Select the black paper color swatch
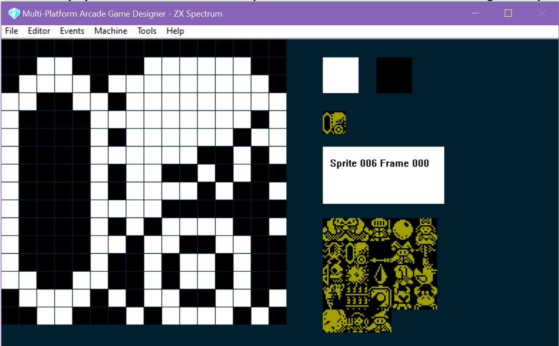The width and height of the screenshot is (559, 346). click(394, 75)
